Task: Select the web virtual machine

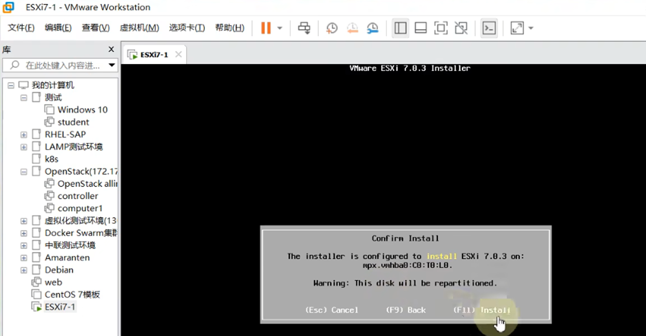Action: tap(54, 282)
